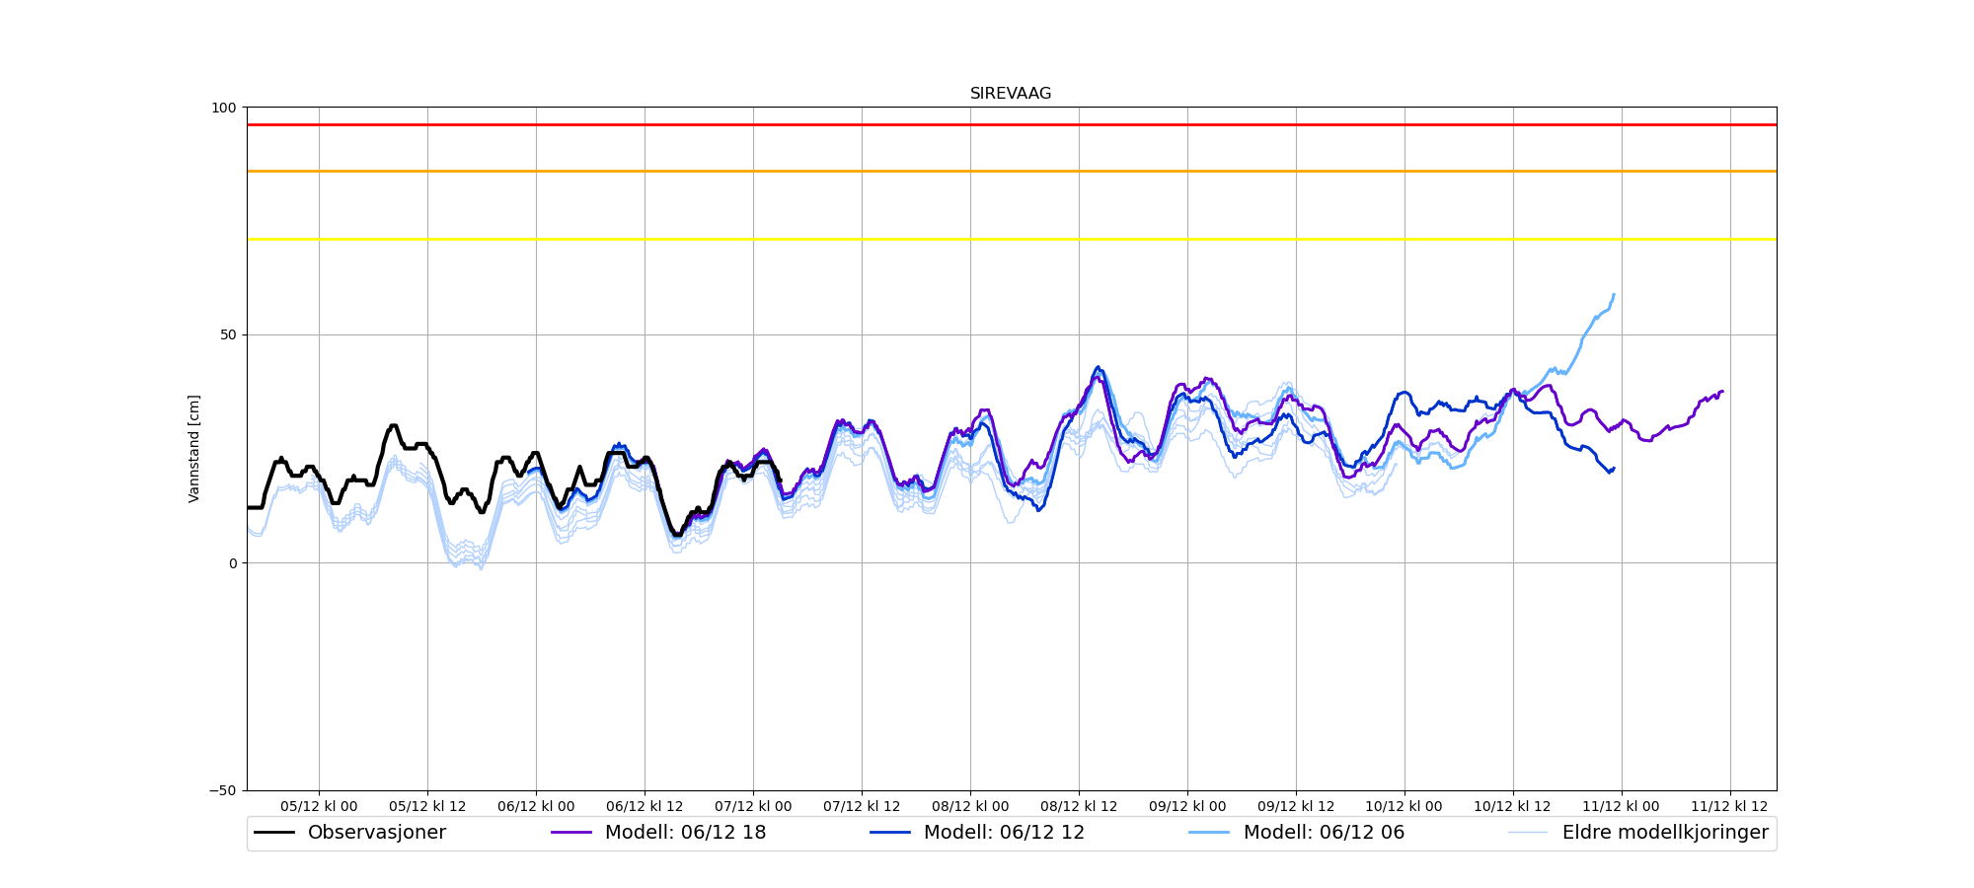Click the light blue Modell 06/12 06 legend swatch

[x=1209, y=833]
